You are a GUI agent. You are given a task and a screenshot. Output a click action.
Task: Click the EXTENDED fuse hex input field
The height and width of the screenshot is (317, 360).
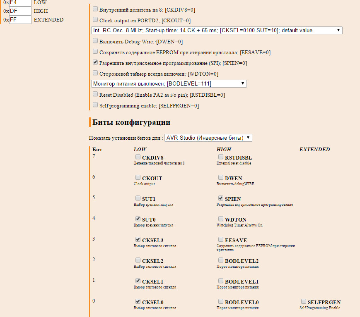(20, 19)
